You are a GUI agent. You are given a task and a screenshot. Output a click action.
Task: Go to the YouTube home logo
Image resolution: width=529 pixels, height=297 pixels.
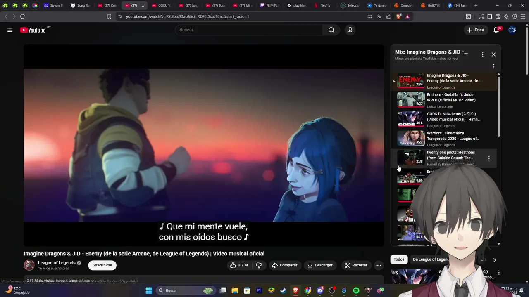[32, 30]
